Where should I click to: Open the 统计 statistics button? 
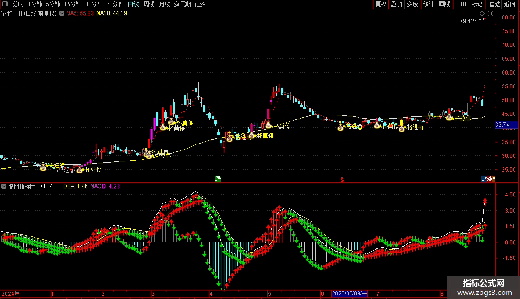coord(428,4)
